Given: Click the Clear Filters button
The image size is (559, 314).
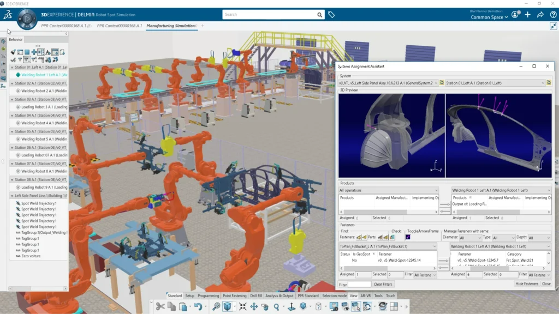Looking at the screenshot, I should [383, 284].
